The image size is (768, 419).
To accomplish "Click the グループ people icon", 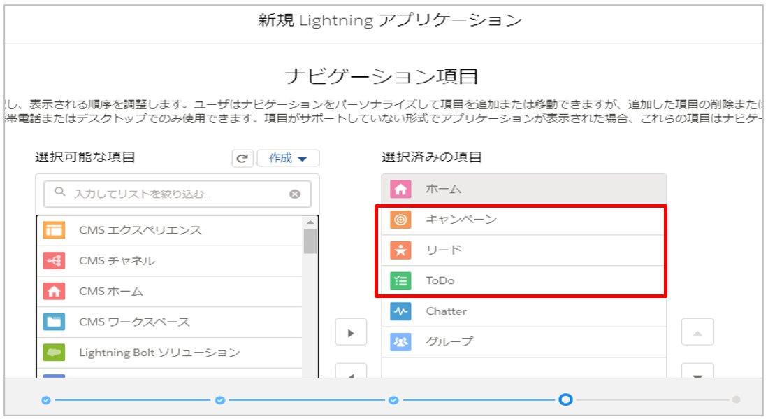I will 400,341.
